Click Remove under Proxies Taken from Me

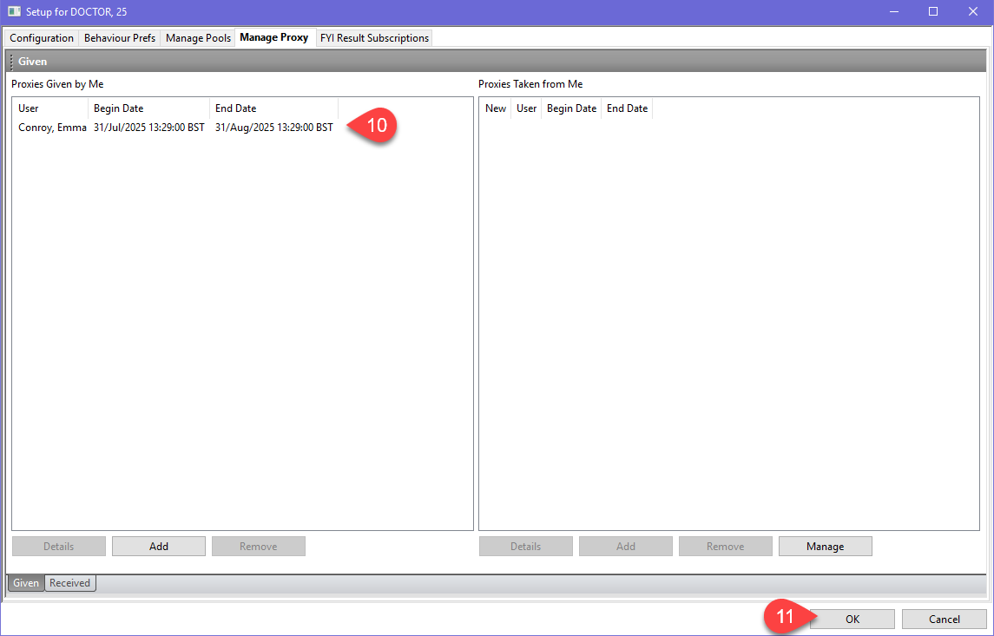coord(725,546)
